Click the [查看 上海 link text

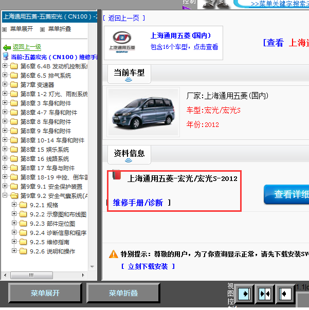[x=286, y=43]
